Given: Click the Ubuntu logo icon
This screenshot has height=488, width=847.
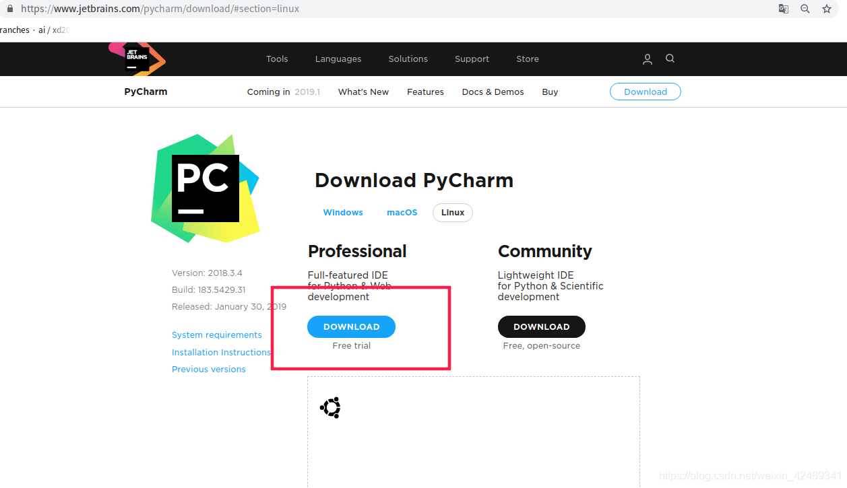Looking at the screenshot, I should [x=330, y=408].
